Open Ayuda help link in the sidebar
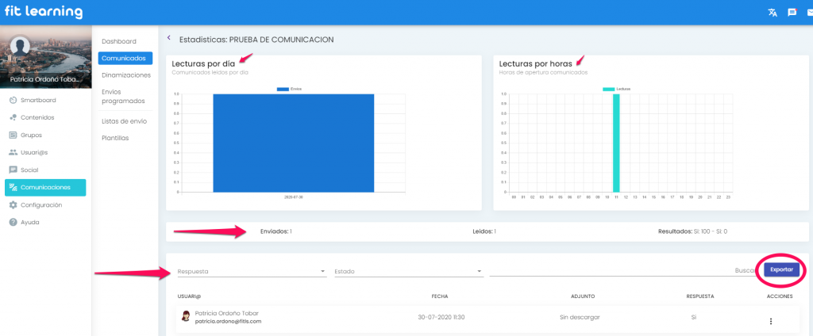Viewport: 813px width, 336px height. click(x=29, y=222)
